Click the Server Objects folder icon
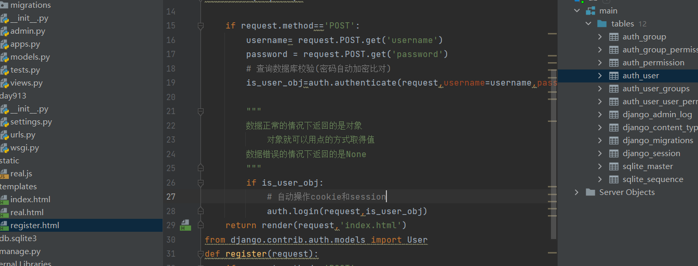 (590, 192)
